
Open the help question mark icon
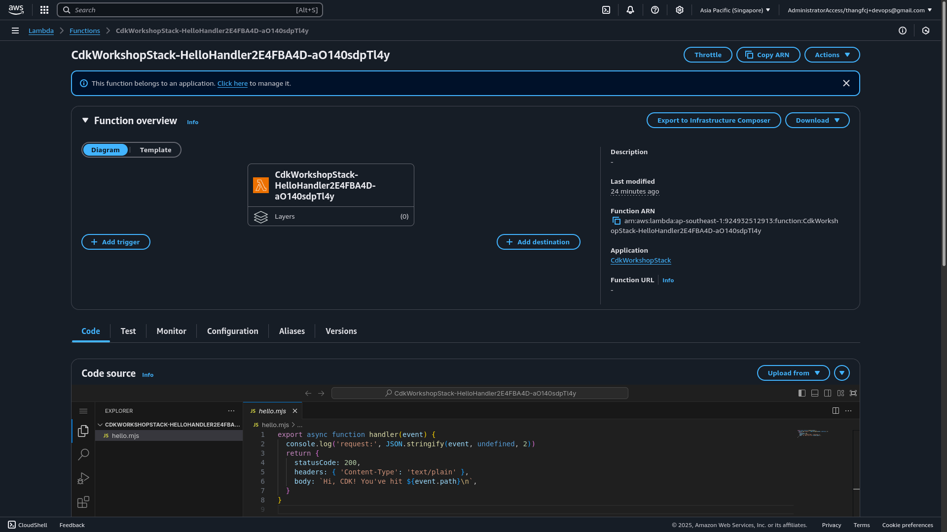(655, 10)
